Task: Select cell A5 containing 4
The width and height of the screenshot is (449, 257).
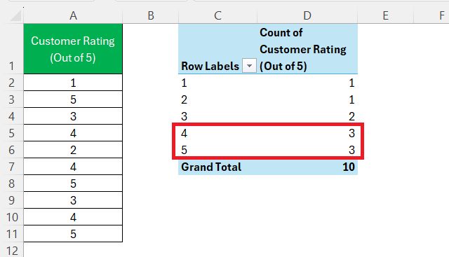Action: point(73,133)
